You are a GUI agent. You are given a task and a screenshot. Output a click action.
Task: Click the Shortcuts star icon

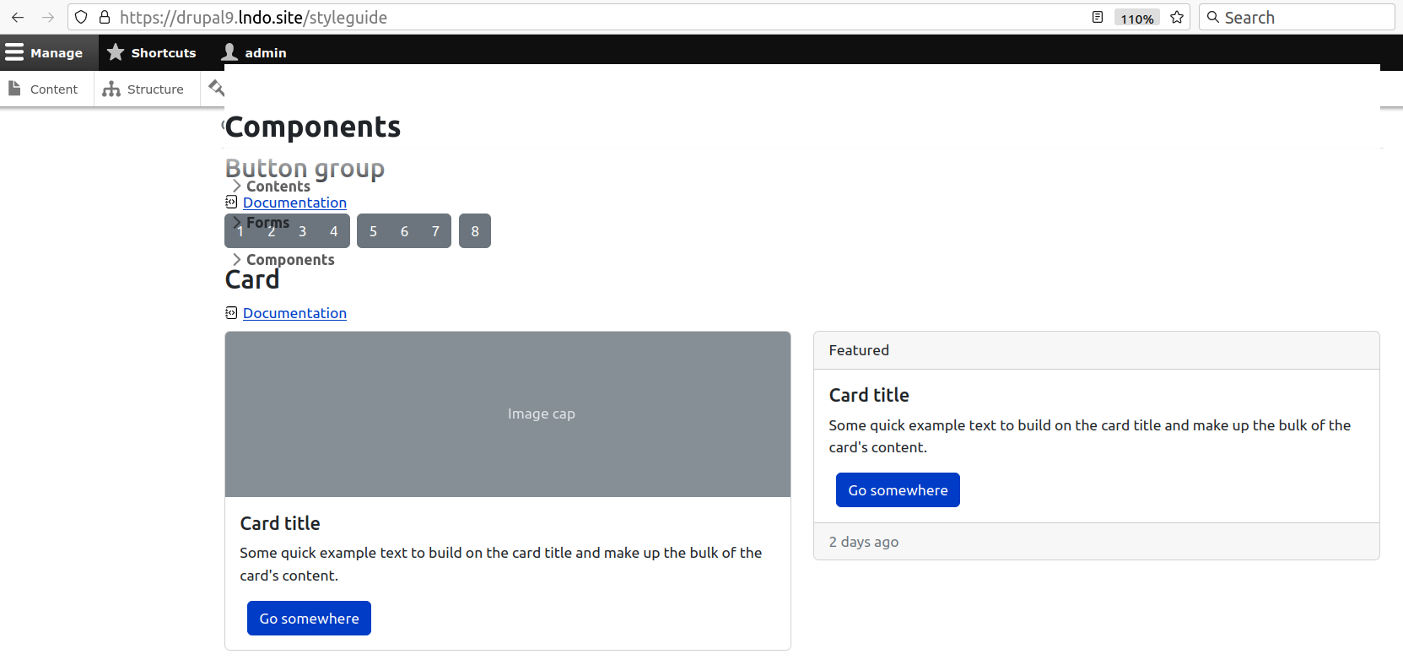pos(115,51)
